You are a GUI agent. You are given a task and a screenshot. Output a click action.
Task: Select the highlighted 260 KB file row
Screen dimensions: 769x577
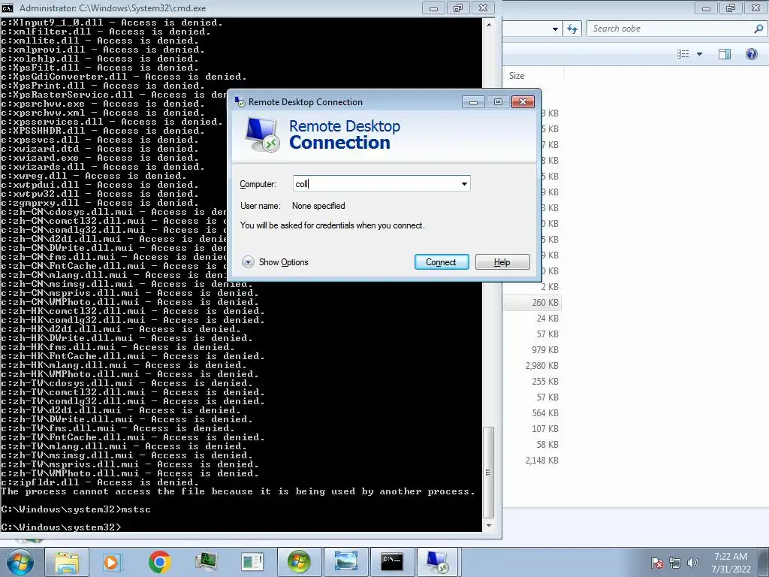[x=532, y=303]
